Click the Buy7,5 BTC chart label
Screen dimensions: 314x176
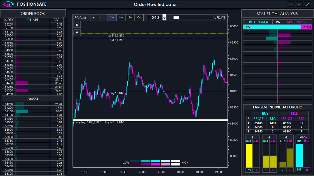point(117,93)
